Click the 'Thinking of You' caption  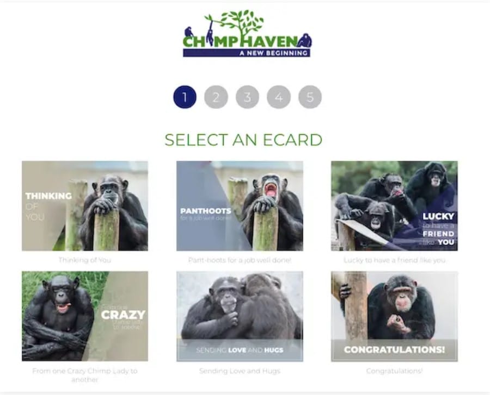[85, 260]
